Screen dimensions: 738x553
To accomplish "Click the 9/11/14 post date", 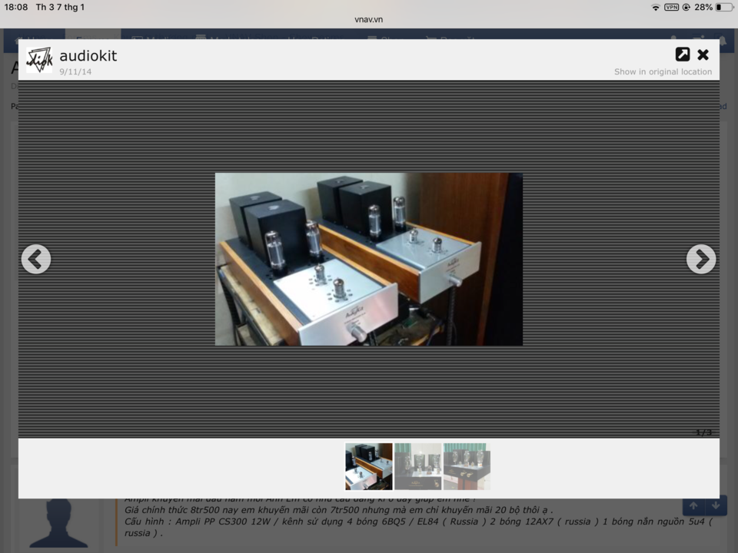I will click(x=75, y=71).
